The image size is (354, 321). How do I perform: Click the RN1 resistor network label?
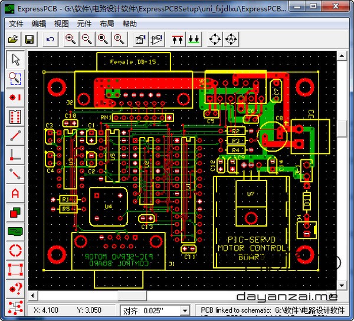click(x=106, y=117)
